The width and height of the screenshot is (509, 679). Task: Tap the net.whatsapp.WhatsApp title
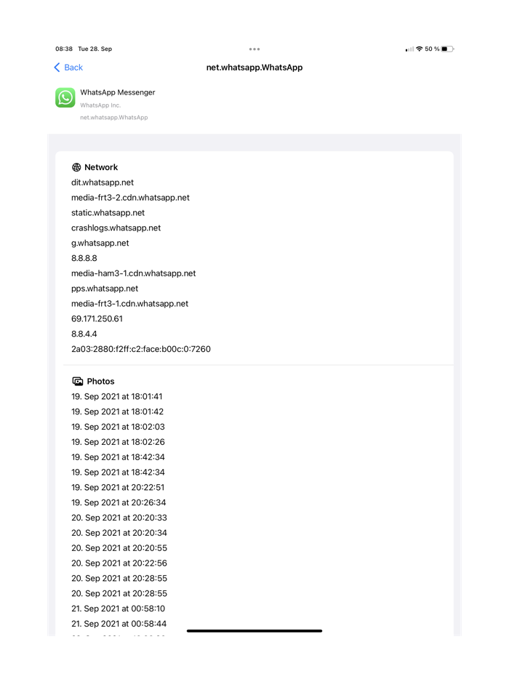point(254,67)
